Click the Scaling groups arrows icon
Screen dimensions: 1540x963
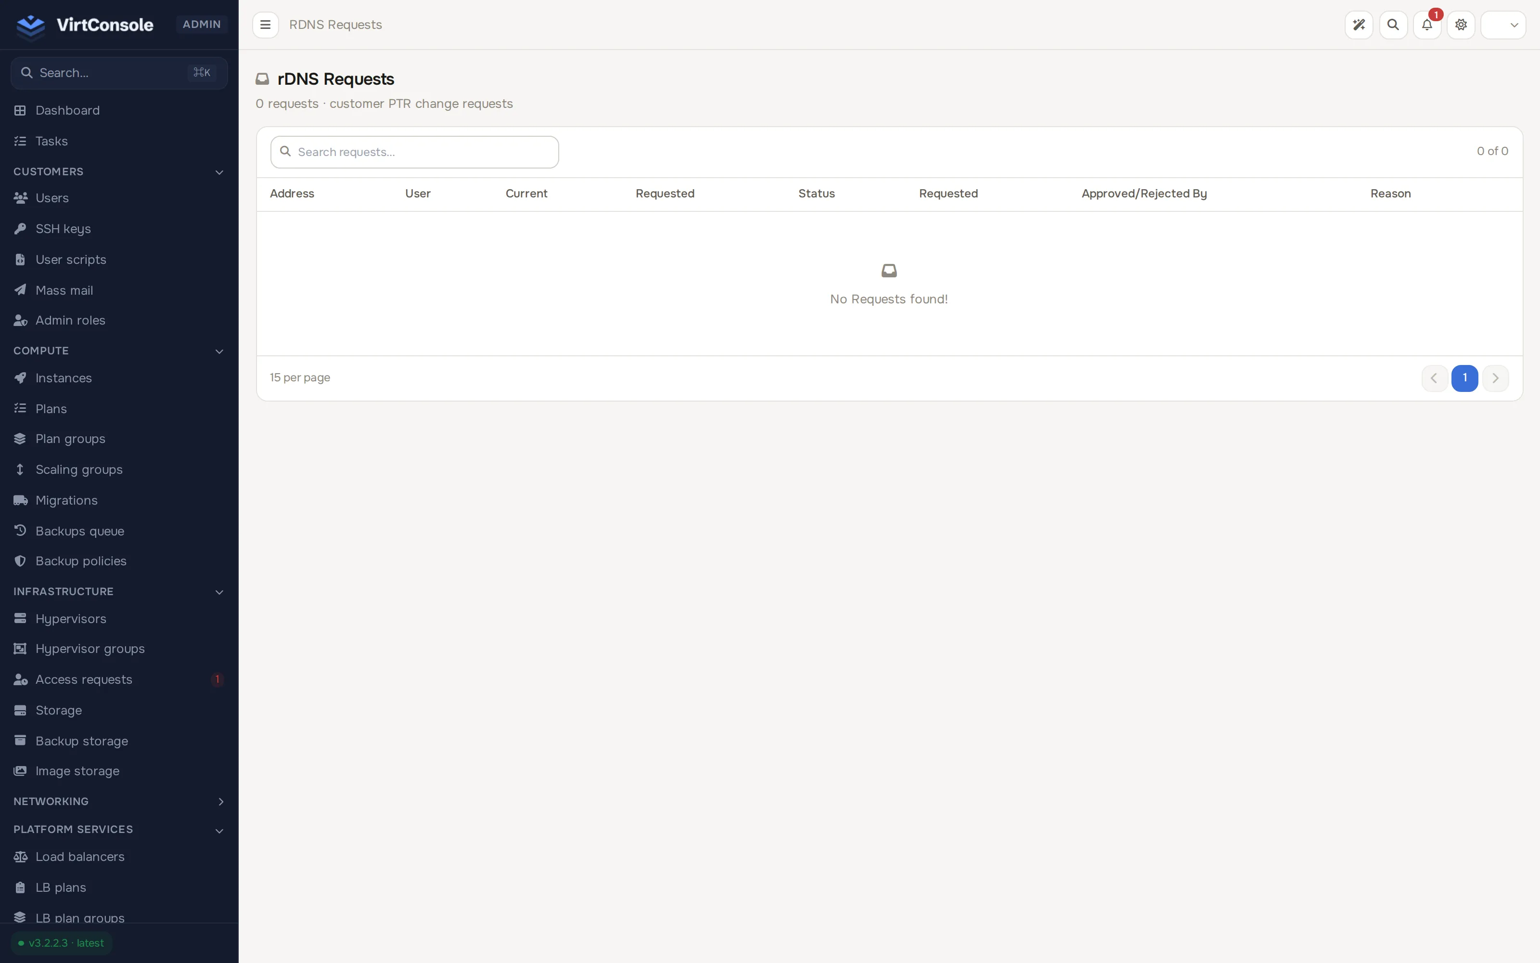click(x=20, y=469)
